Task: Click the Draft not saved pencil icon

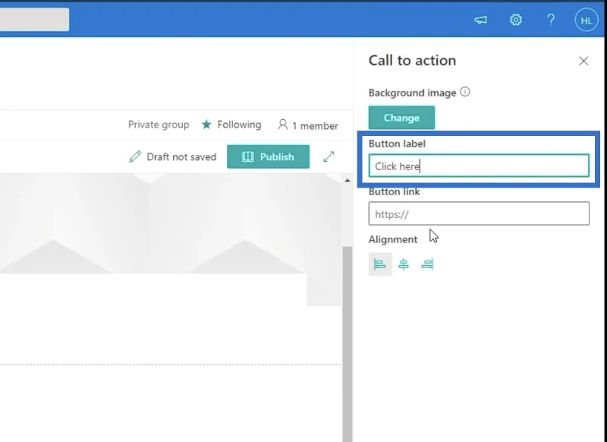Action: [x=135, y=156]
